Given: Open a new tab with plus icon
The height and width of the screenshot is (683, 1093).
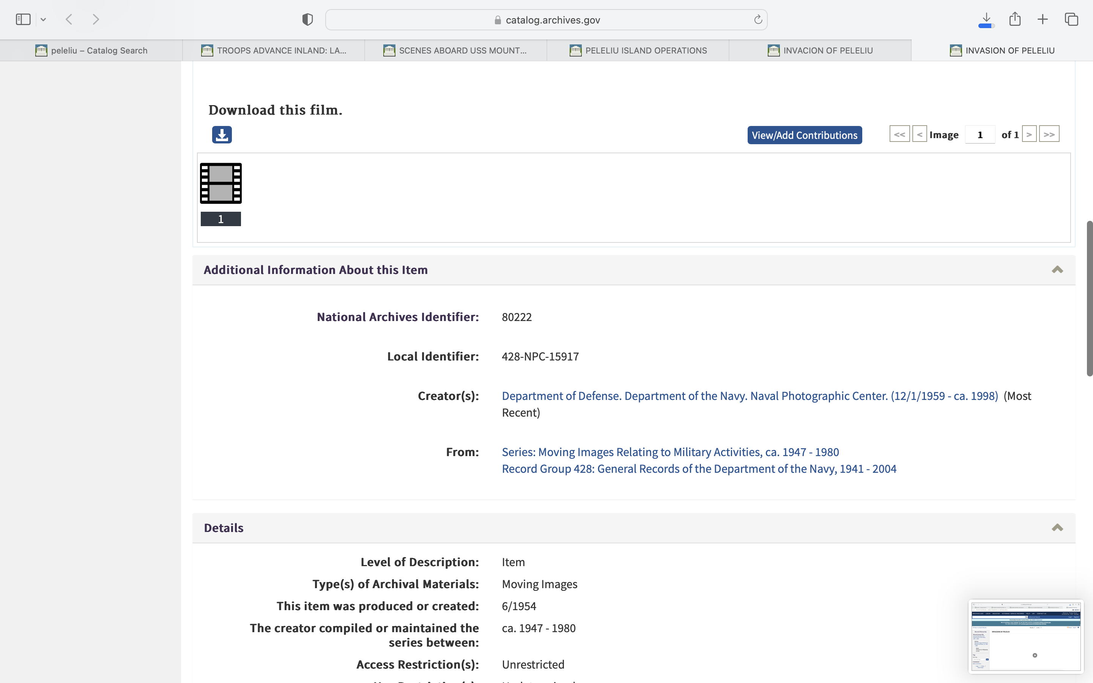Looking at the screenshot, I should click(1043, 19).
